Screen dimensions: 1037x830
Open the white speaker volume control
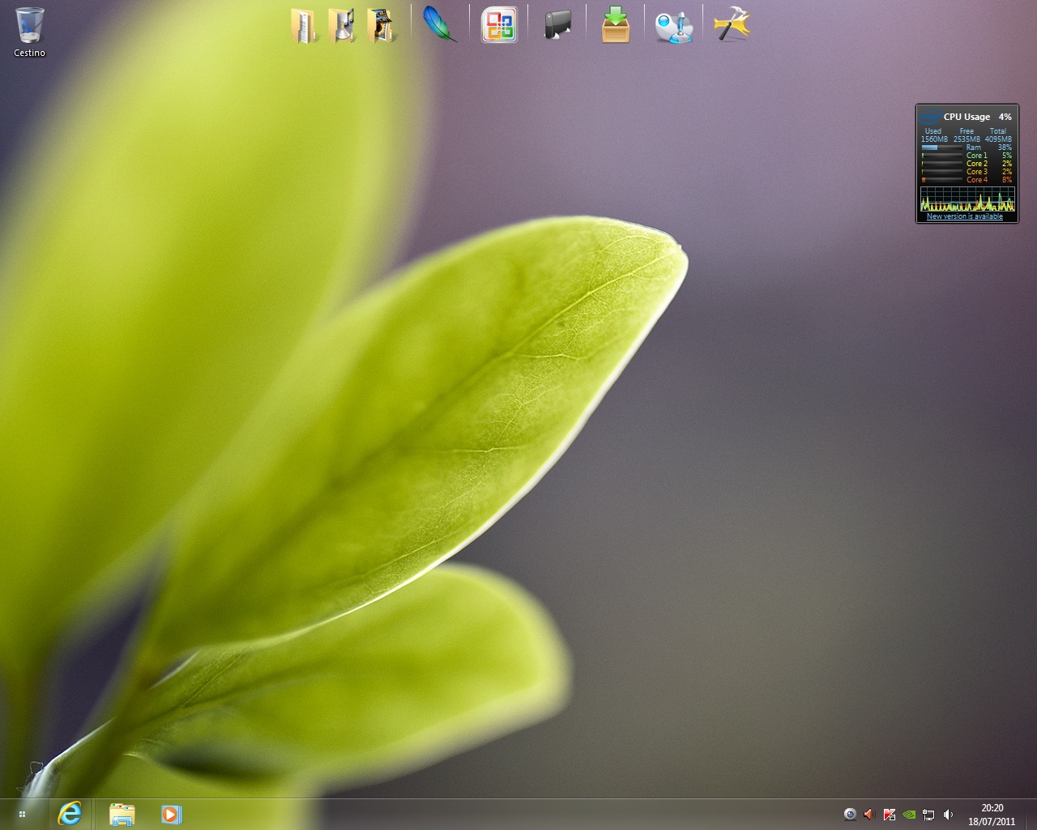tap(949, 815)
